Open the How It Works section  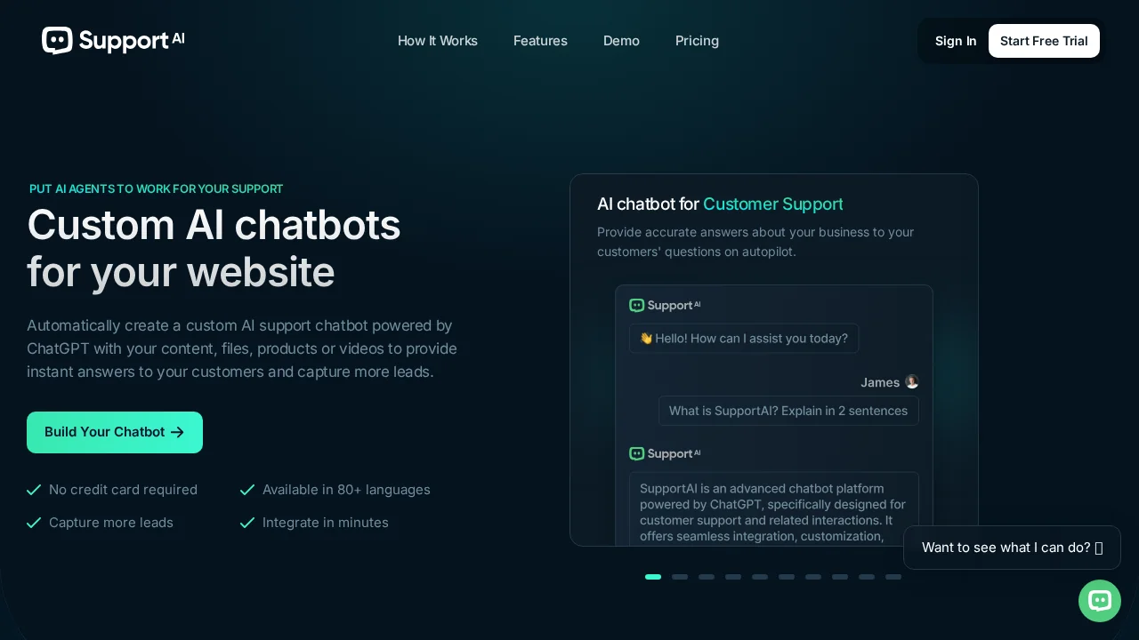click(x=438, y=41)
